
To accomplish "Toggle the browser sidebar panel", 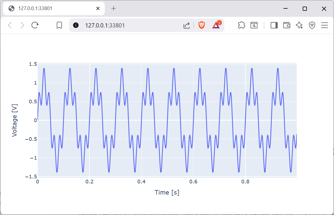I will tap(274, 25).
